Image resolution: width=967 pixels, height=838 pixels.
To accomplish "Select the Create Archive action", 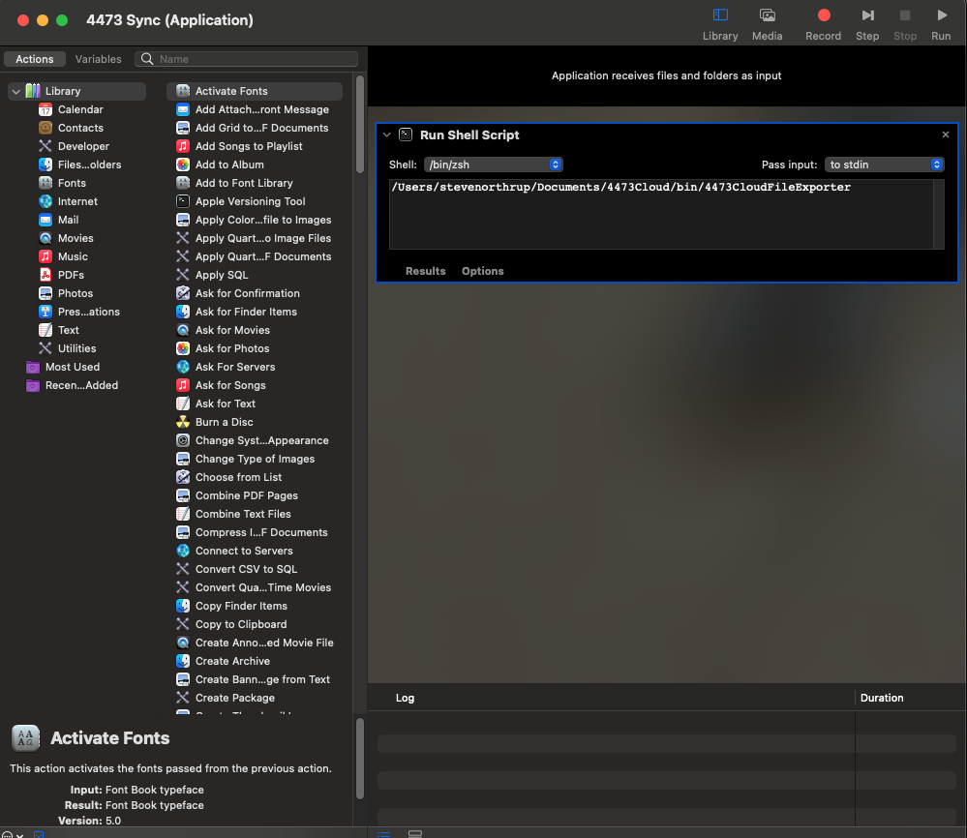I will click(x=232, y=661).
